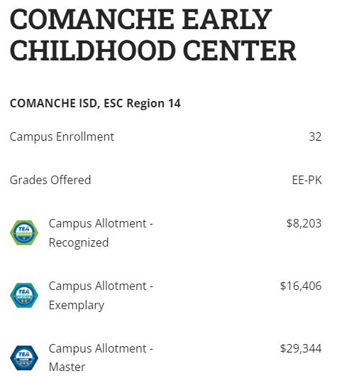
Task: Click the Campus Enrollment label
Action: tap(62, 137)
